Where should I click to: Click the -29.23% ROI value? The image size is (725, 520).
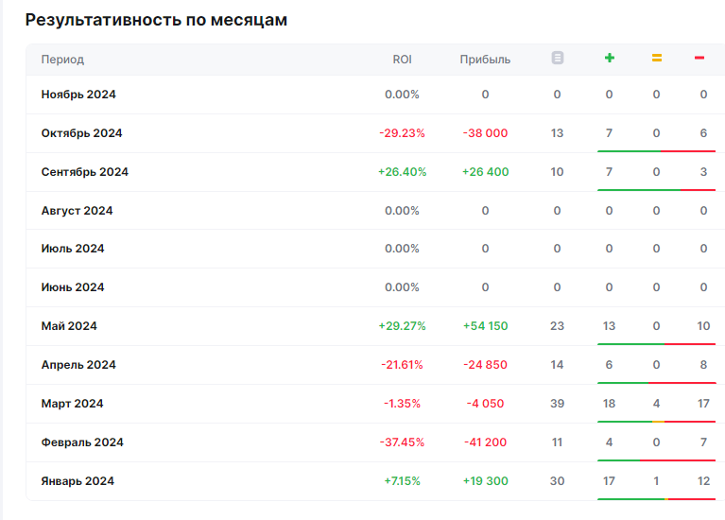click(402, 133)
